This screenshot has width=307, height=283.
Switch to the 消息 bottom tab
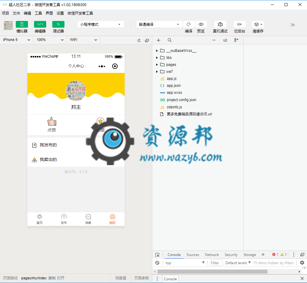point(88,219)
